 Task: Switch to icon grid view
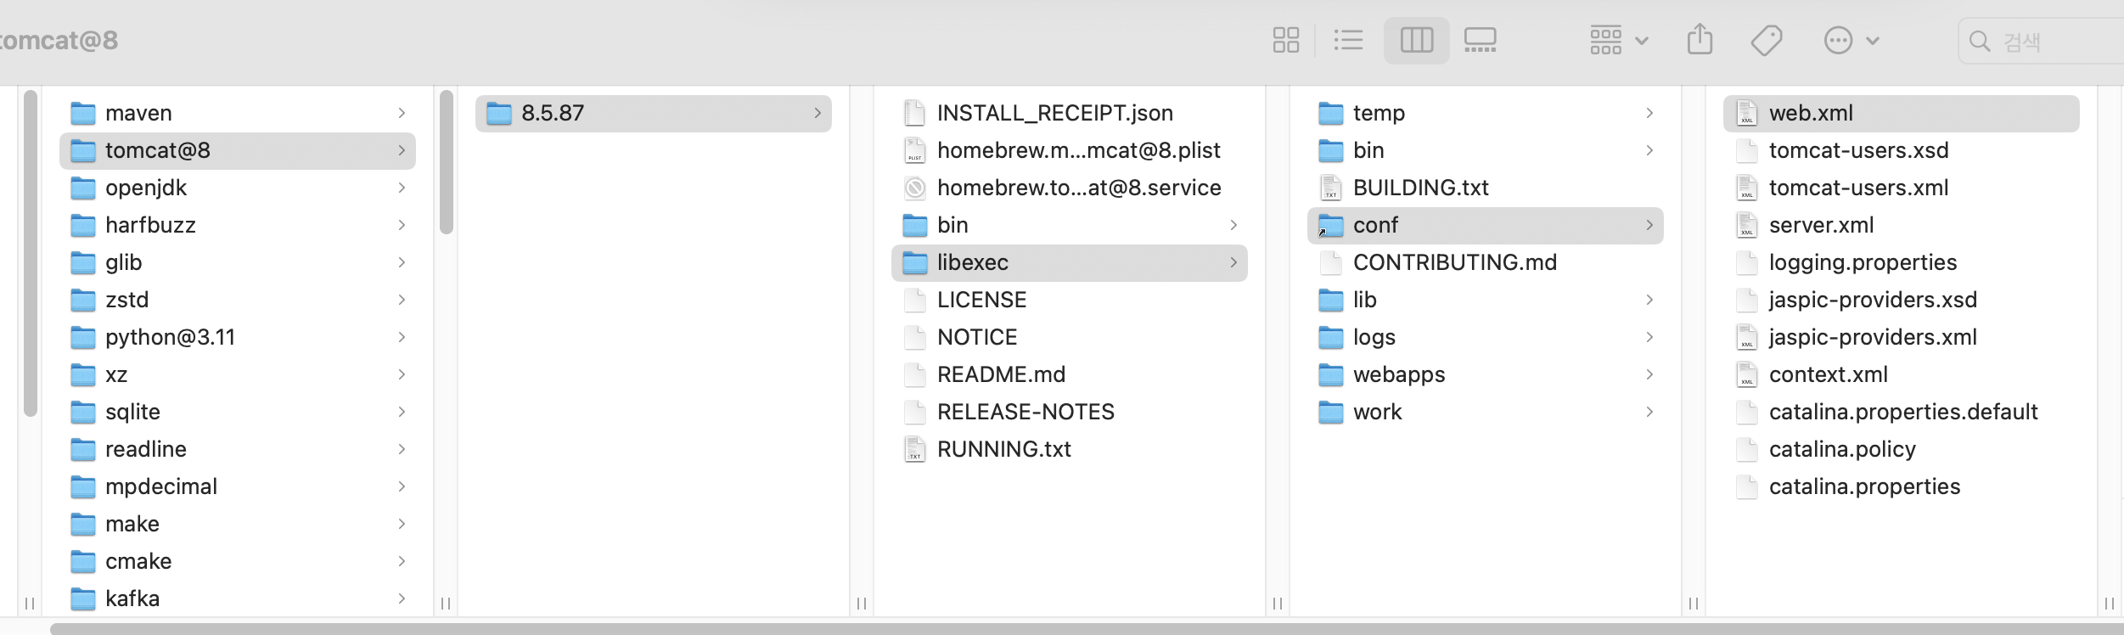tap(1286, 40)
